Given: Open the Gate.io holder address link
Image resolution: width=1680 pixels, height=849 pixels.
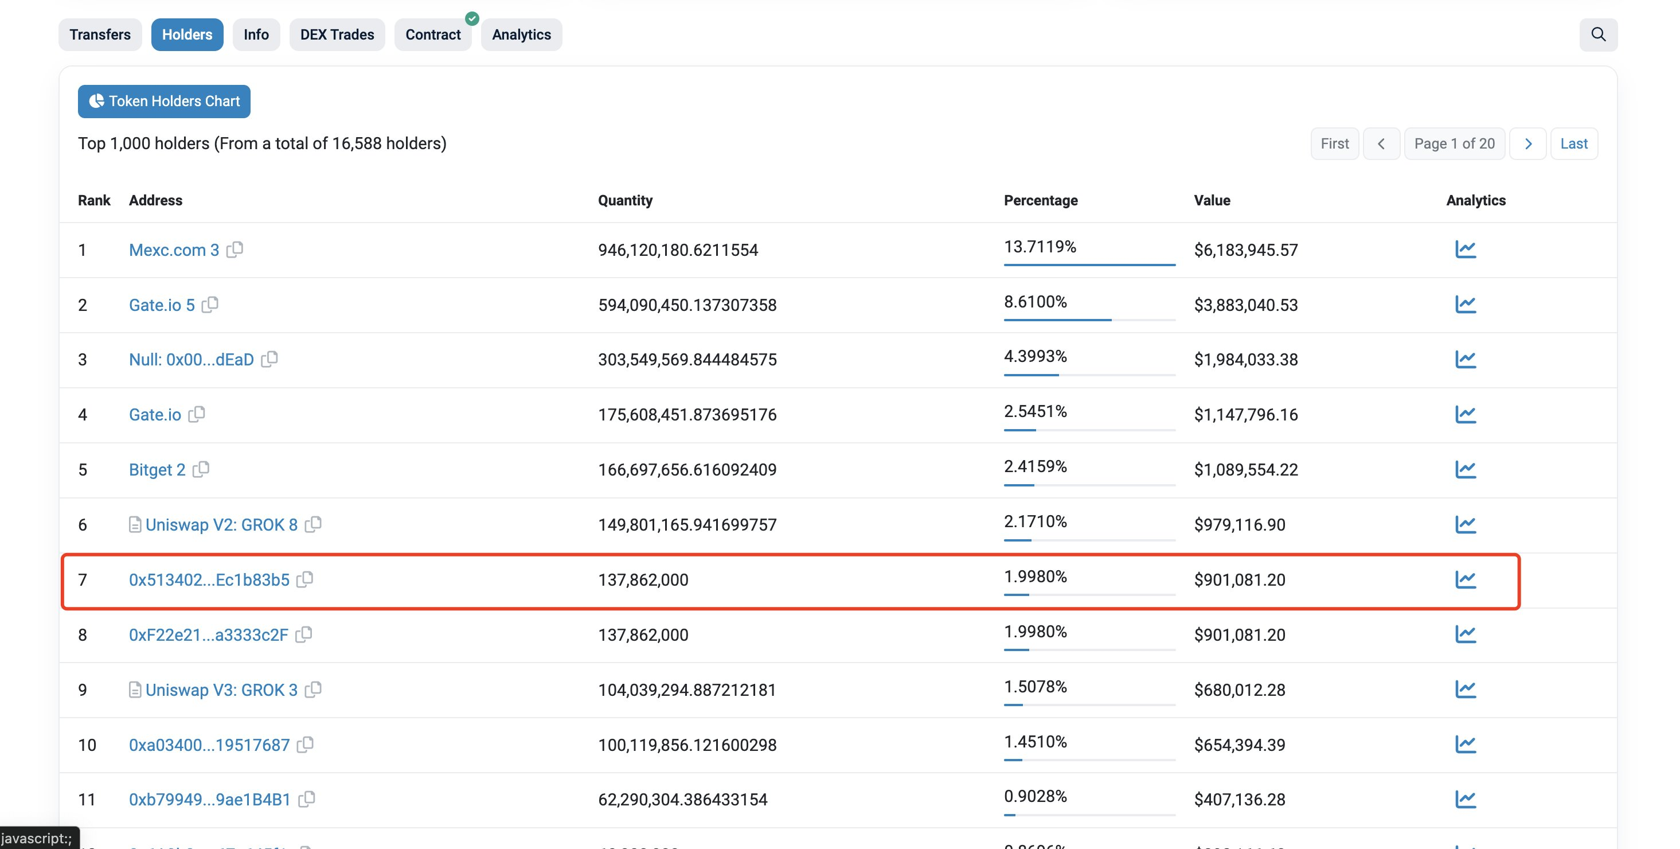Looking at the screenshot, I should [155, 415].
